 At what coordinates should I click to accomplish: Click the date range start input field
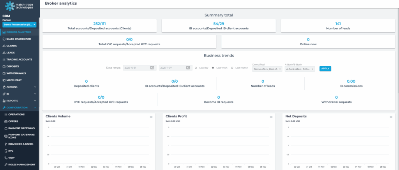136,68
